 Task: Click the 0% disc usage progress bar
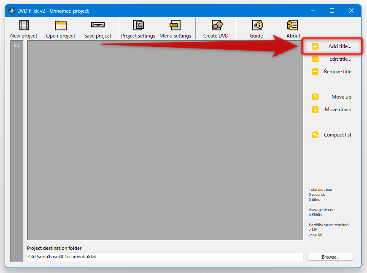coord(17,151)
